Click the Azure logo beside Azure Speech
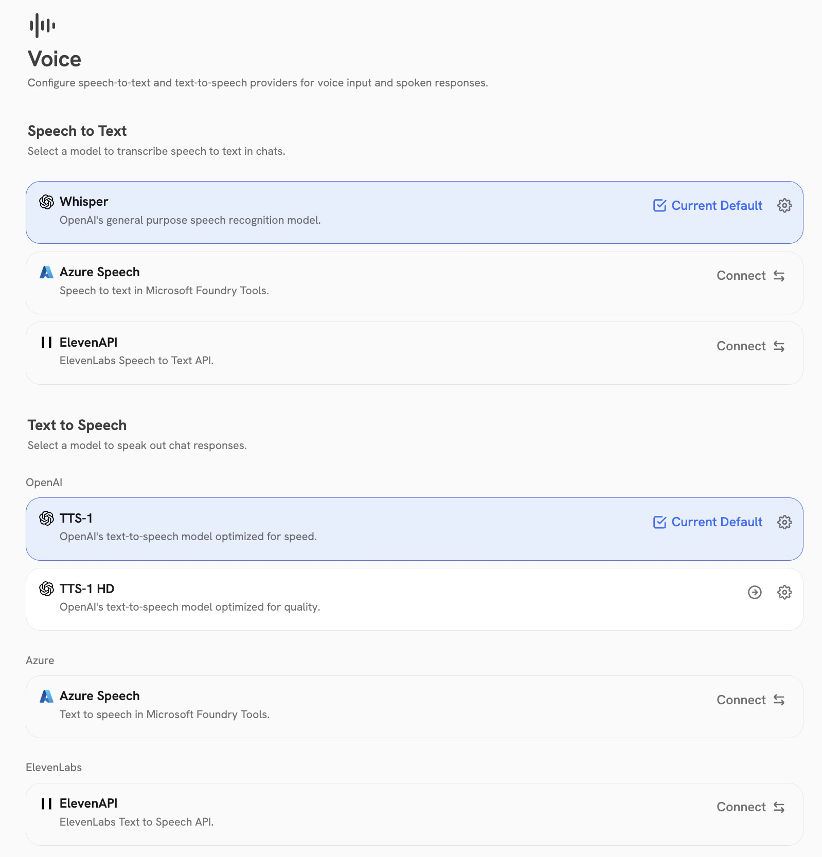The width and height of the screenshot is (822, 857). coord(46,272)
